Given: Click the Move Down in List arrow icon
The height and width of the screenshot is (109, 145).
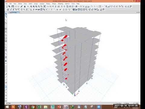Looking at the screenshot, I should (x=64, y=6).
